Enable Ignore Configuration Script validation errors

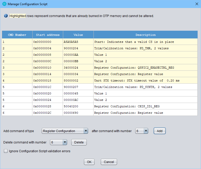click(6, 151)
